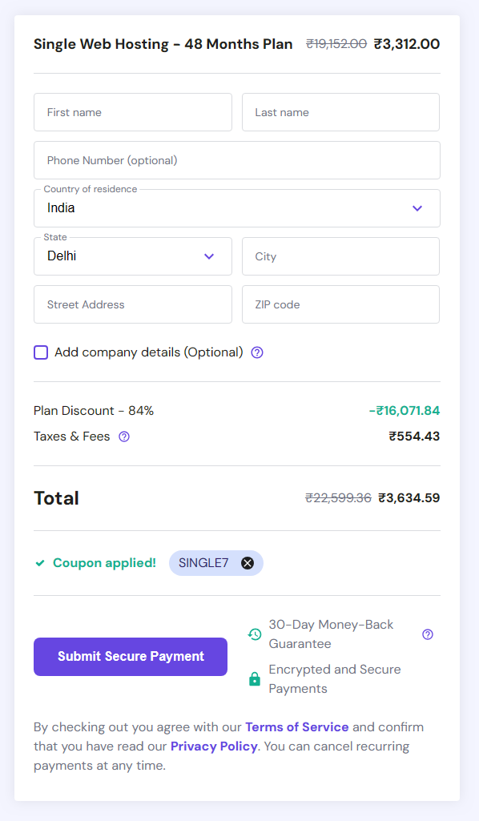Image resolution: width=479 pixels, height=821 pixels.
Task: Click the chevron on the Country dropdown
Action: coord(417,208)
